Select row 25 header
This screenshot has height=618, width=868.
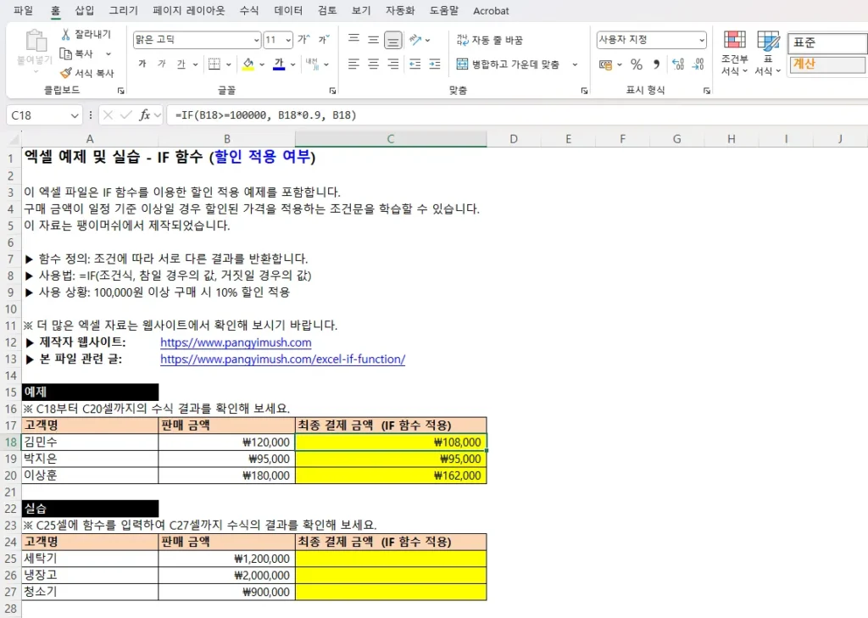coord(10,558)
